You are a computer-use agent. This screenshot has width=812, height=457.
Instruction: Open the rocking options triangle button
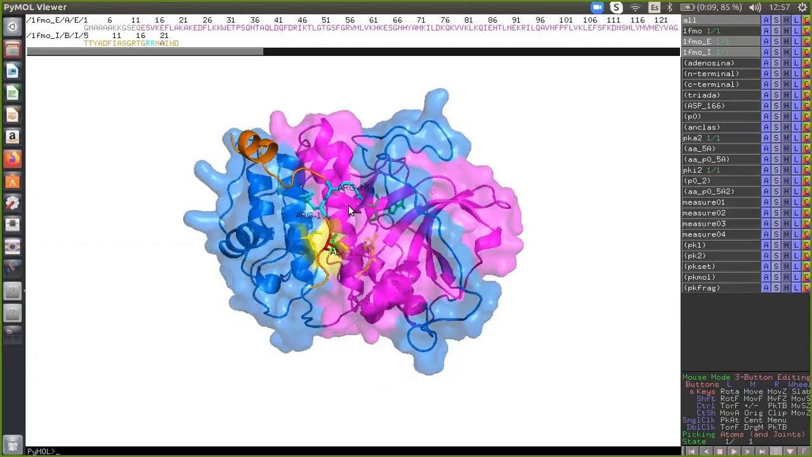pos(789,451)
